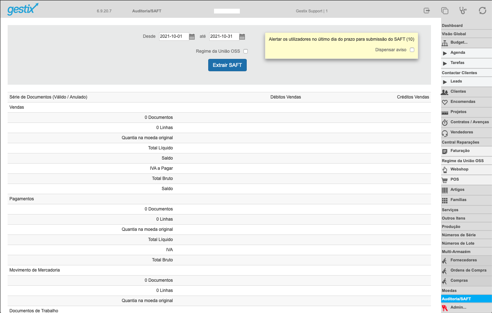Screen dimensions: 492x313
Task: Click the até date input field
Action: (224, 36)
